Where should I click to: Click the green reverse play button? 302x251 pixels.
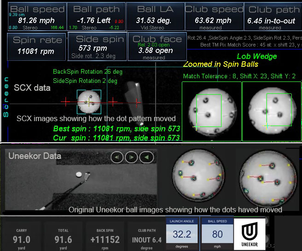tap(146, 158)
